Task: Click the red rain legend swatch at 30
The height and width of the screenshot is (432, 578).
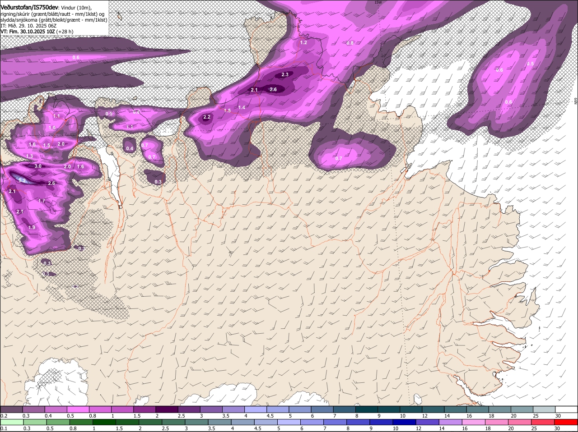Action: 567,422
